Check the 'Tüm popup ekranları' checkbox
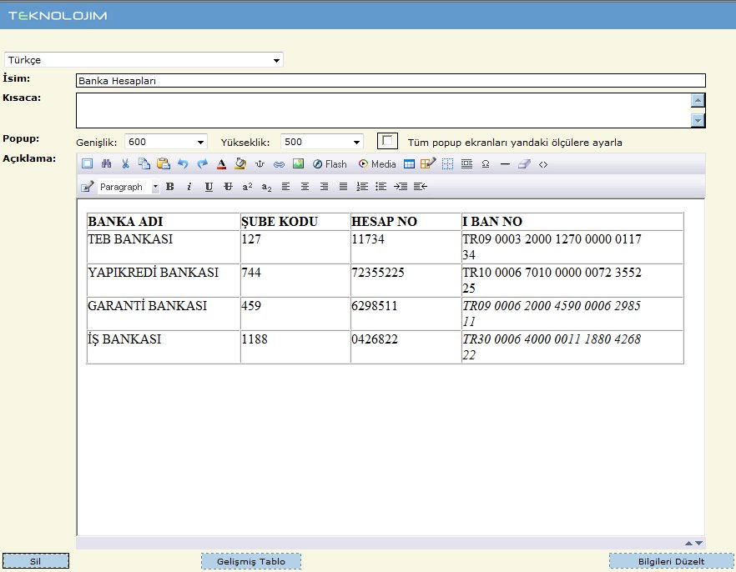 click(387, 141)
